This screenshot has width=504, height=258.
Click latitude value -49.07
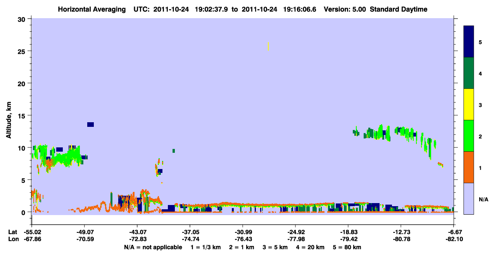coord(85,232)
